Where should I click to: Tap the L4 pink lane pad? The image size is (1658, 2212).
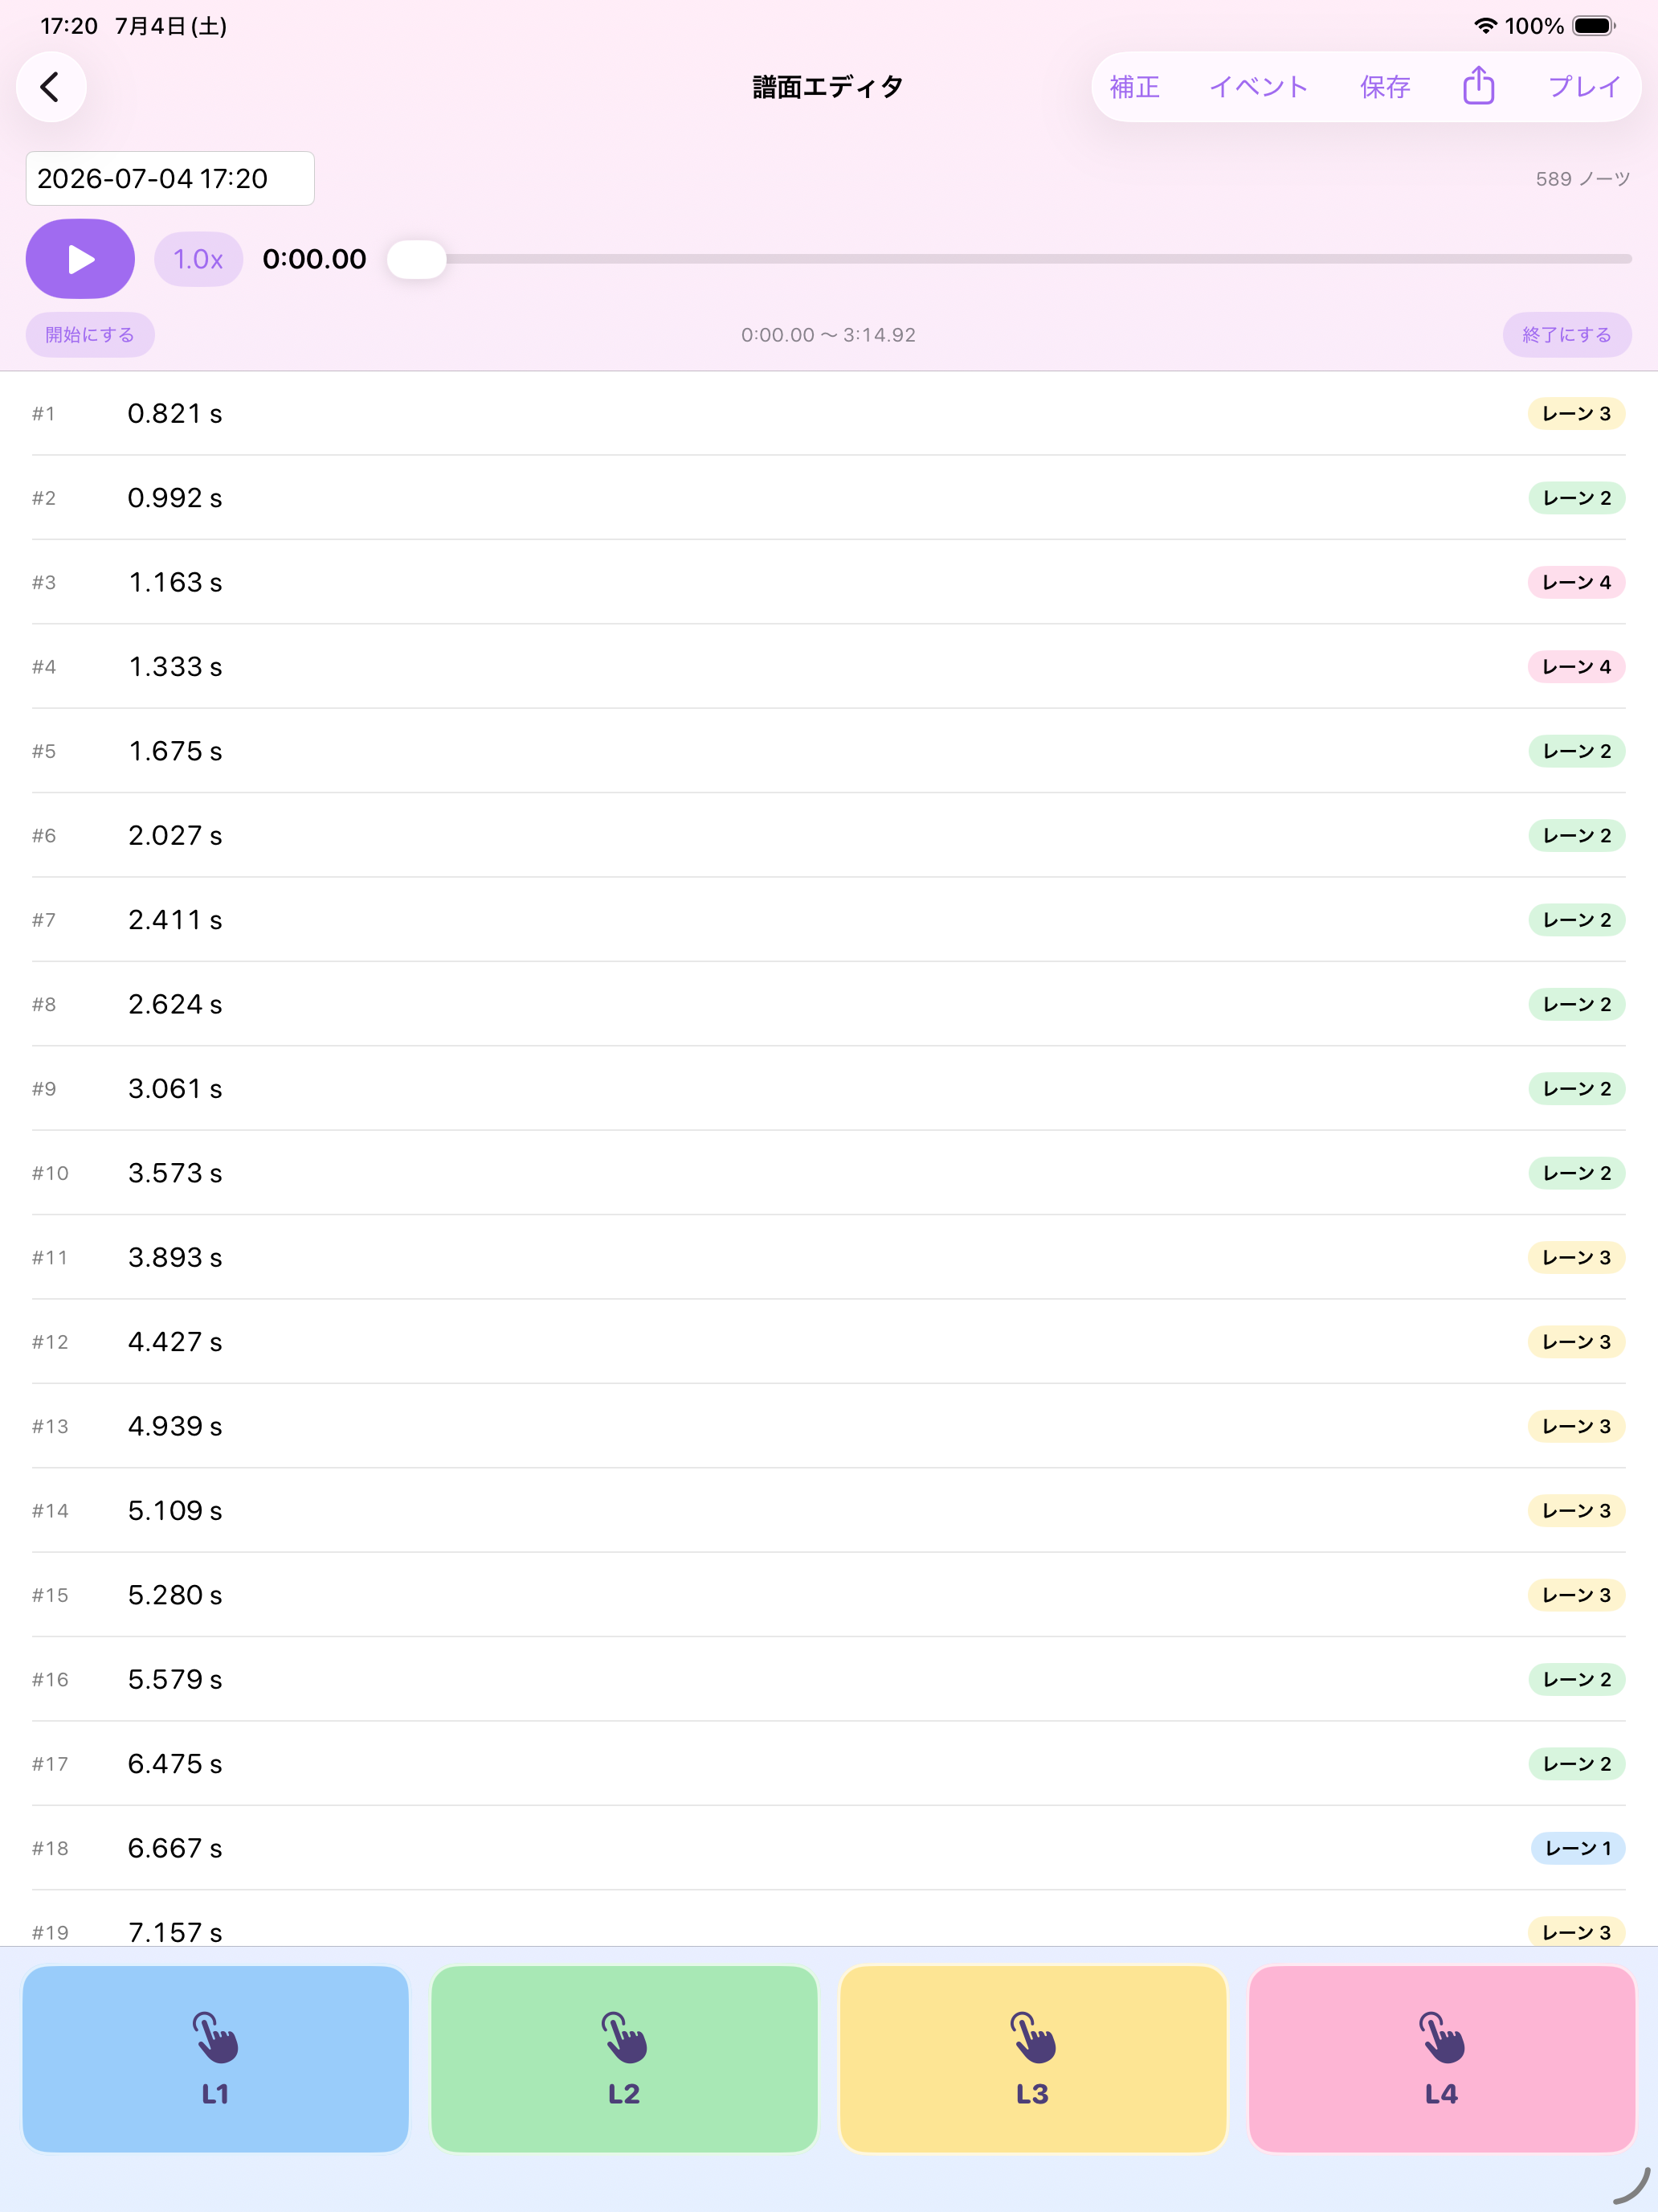pyautogui.click(x=1441, y=2058)
